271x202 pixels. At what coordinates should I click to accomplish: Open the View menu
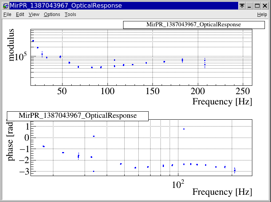(34, 14)
